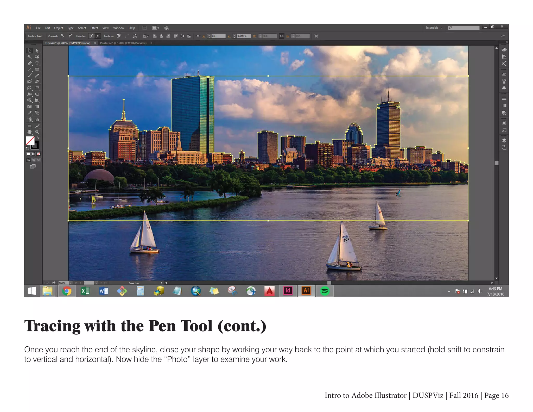Open the Effect menu

(x=94, y=28)
